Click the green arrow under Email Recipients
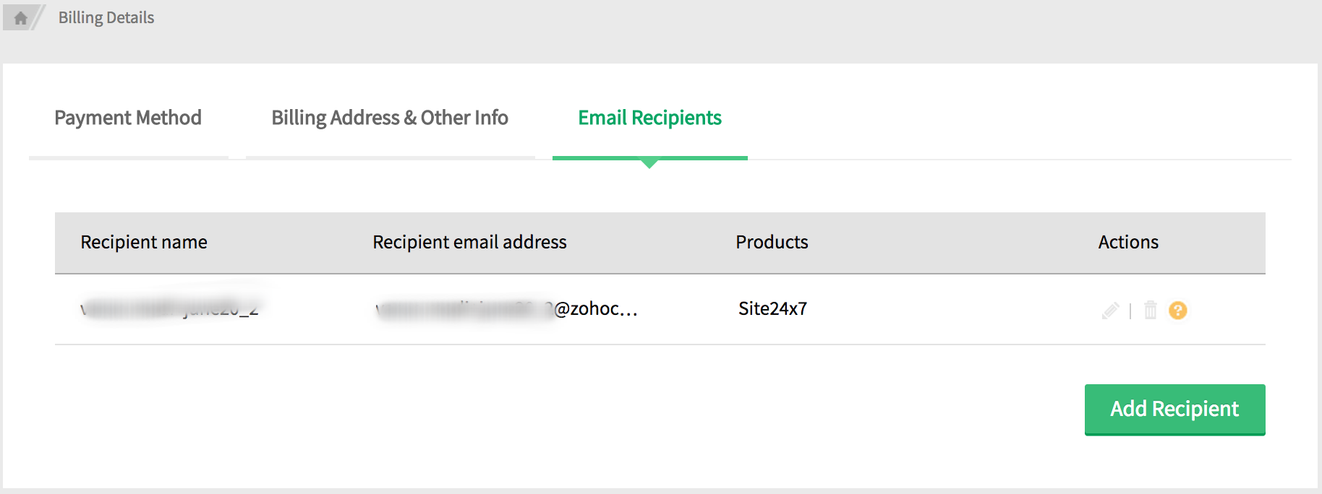Image resolution: width=1322 pixels, height=494 pixels. (x=649, y=165)
